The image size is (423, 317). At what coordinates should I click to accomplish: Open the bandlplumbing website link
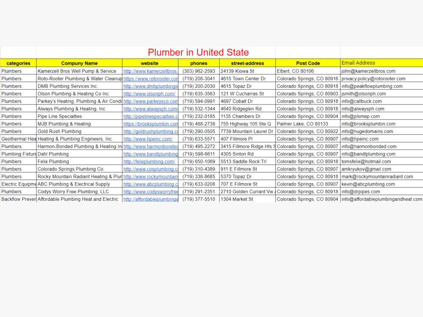point(151,154)
